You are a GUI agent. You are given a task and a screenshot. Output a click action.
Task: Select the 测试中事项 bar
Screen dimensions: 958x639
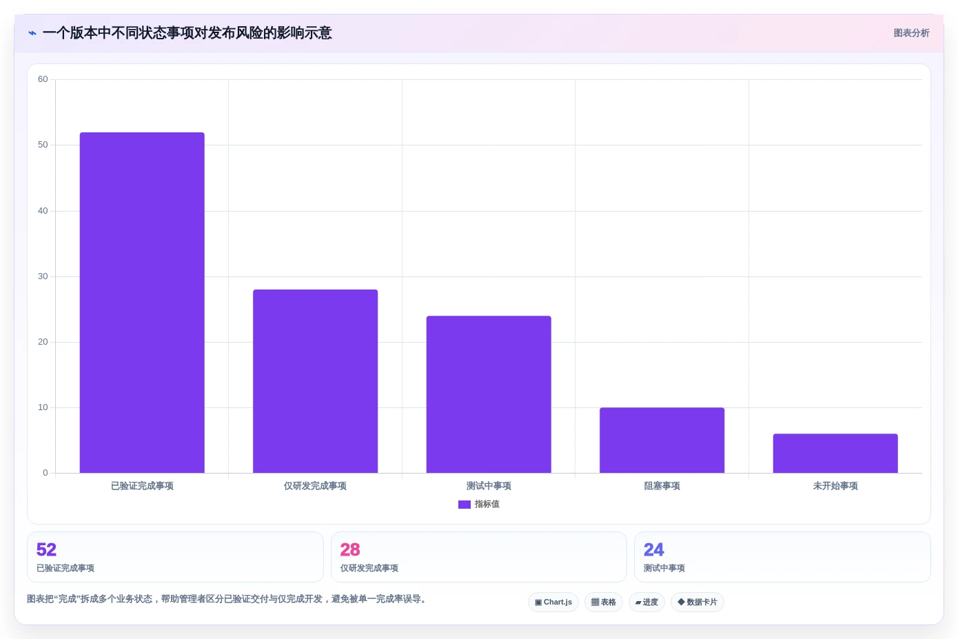pos(489,394)
